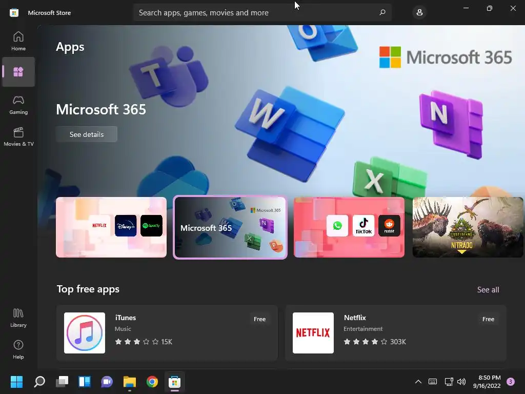The width and height of the screenshot is (525, 394).
Task: Click the iTunes app title
Action: click(x=126, y=318)
